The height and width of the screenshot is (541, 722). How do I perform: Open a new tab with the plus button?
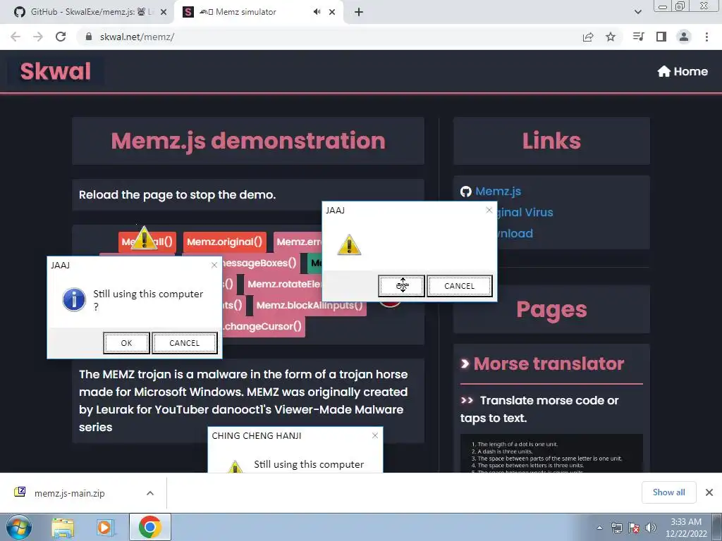(x=359, y=12)
